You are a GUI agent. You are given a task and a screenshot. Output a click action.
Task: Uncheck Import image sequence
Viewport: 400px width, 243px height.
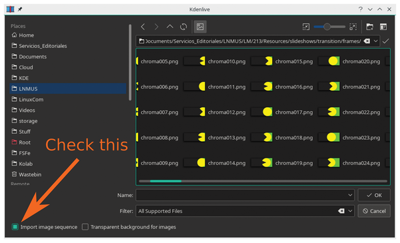pyautogui.click(x=15, y=227)
